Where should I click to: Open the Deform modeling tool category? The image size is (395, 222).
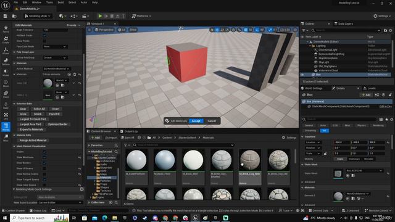tap(6, 62)
